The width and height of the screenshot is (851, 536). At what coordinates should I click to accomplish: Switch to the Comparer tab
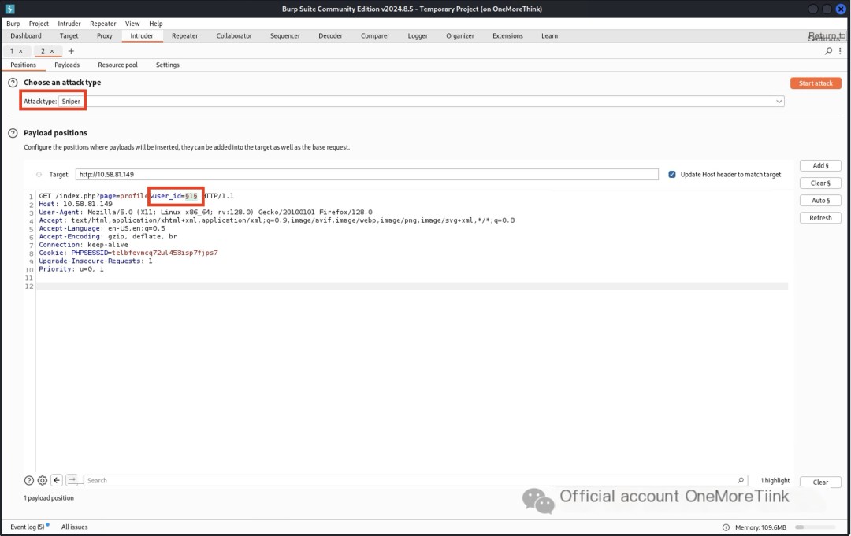click(375, 35)
